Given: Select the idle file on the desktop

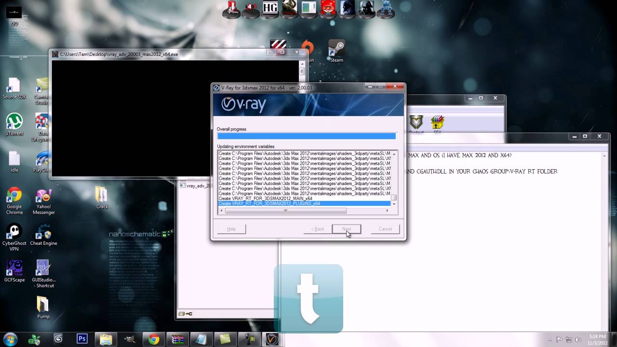Looking at the screenshot, I should (x=14, y=162).
